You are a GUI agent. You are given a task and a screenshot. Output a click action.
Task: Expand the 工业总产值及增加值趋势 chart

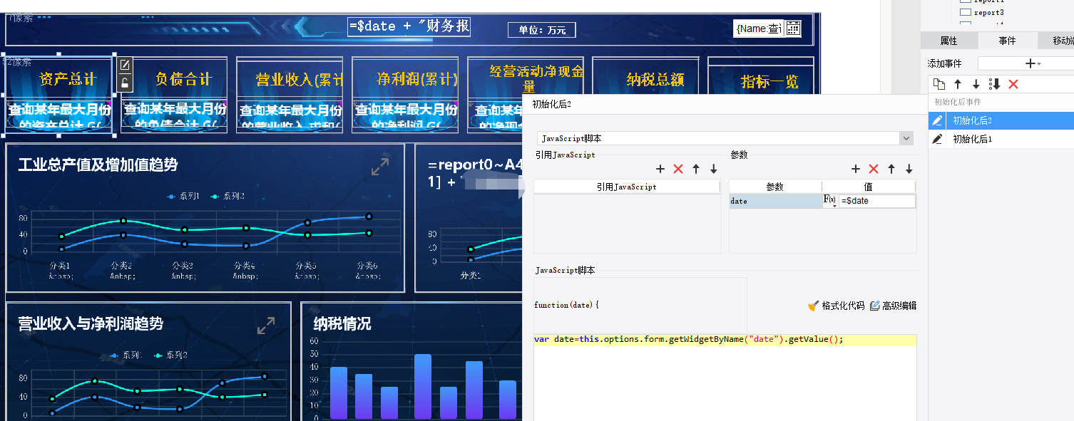tap(380, 167)
